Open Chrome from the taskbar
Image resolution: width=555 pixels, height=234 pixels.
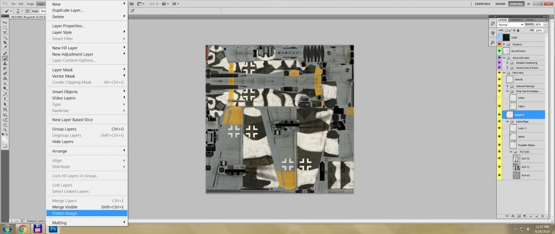click(23, 229)
